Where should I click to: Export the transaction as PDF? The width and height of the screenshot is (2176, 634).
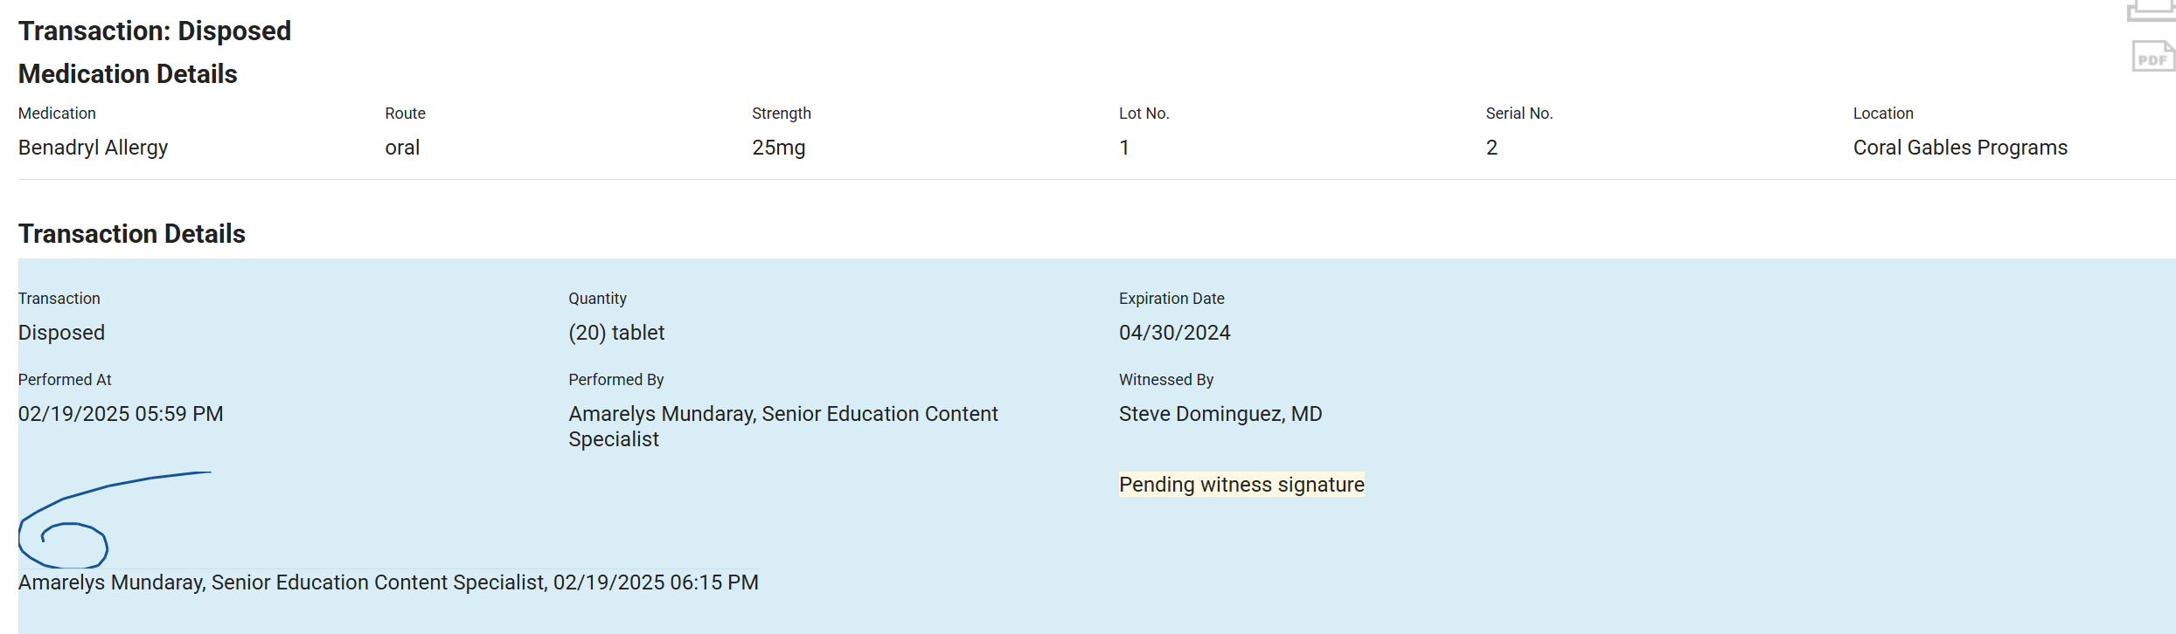(x=2153, y=58)
